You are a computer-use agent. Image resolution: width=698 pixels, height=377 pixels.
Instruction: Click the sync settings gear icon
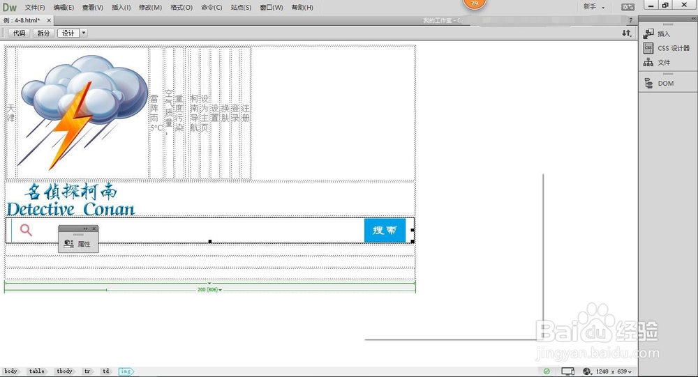[x=628, y=7]
